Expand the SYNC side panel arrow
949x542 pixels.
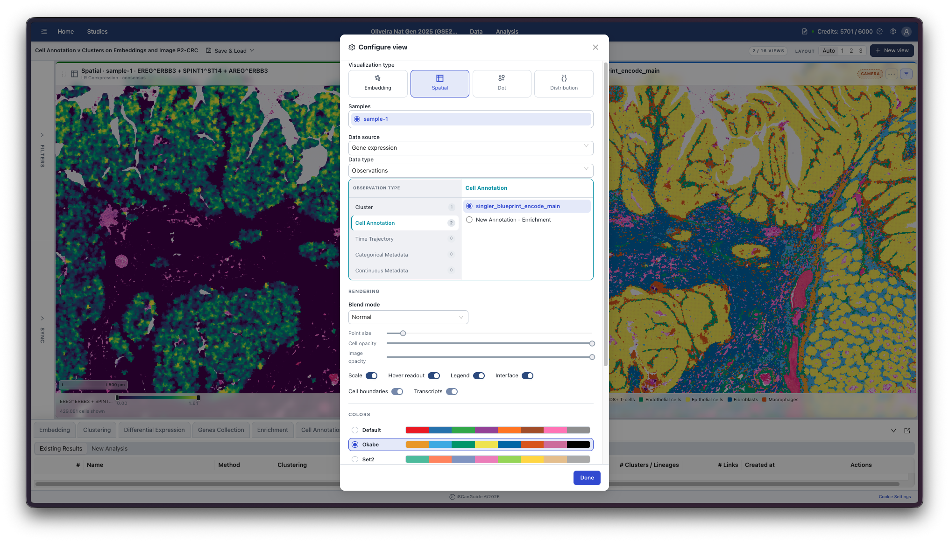coord(42,318)
